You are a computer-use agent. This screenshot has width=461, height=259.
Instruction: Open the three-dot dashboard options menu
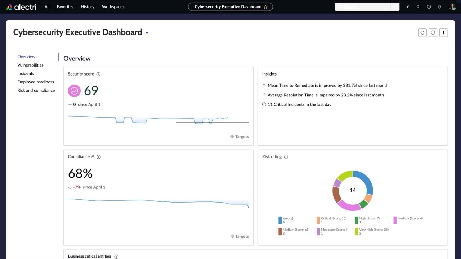coord(443,32)
